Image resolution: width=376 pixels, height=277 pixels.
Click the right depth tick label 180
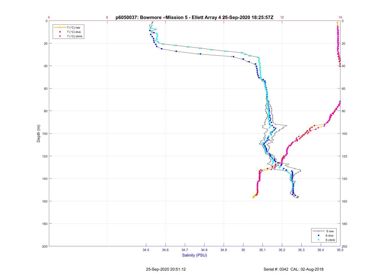[345, 224]
